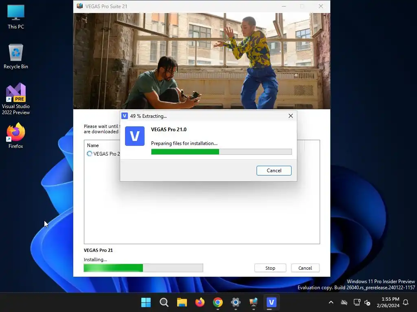Click the VEGAS Pro 21.0 heading in the dialog
417x312 pixels.
pyautogui.click(x=169, y=130)
